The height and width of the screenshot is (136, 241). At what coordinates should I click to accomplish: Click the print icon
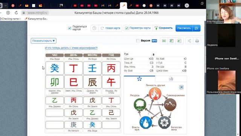pyautogui.click(x=197, y=41)
